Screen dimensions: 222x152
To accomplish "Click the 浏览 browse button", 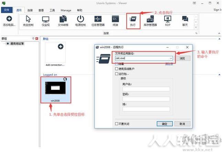I will pyautogui.click(x=182, y=58).
